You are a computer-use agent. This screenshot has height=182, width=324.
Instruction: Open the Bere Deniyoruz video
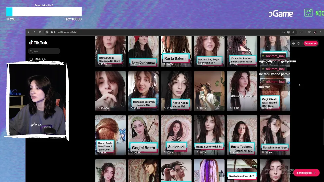pyautogui.click(x=143, y=51)
